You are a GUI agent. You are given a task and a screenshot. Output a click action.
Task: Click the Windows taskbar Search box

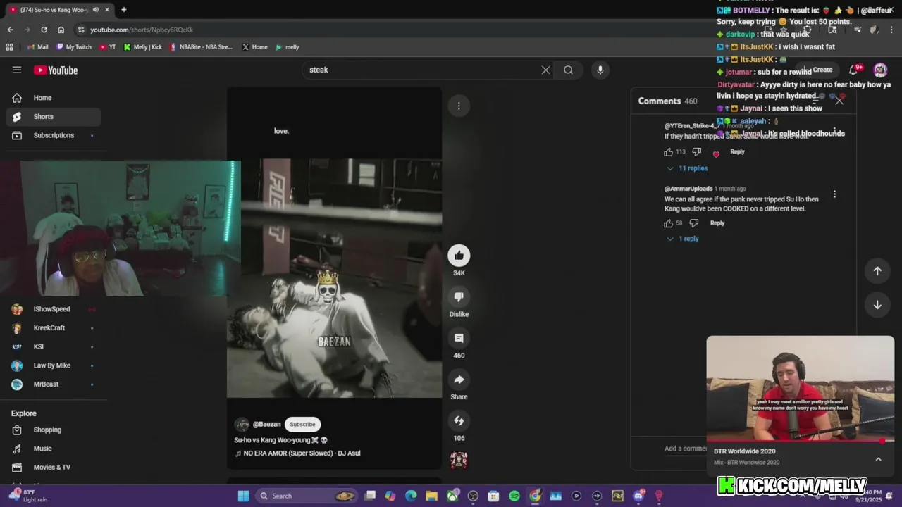click(x=305, y=496)
